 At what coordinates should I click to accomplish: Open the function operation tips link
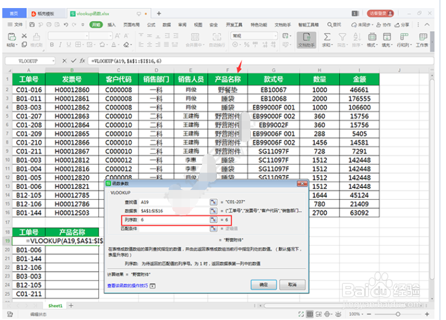pos(127,285)
